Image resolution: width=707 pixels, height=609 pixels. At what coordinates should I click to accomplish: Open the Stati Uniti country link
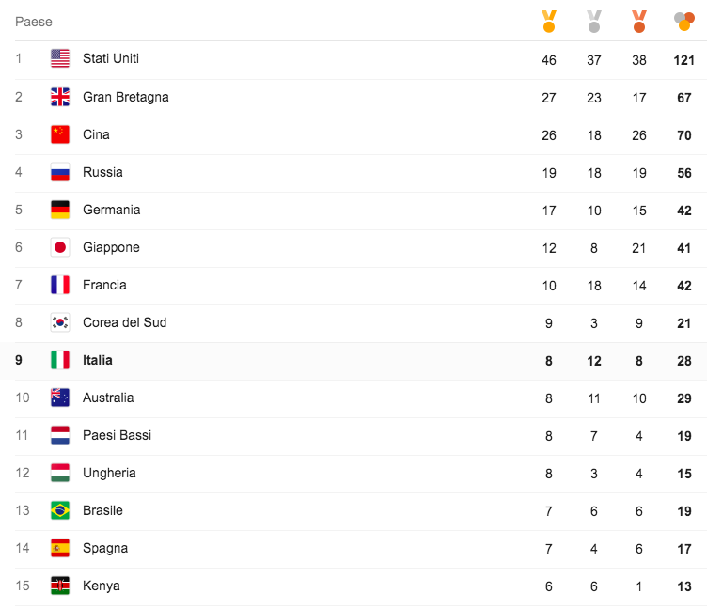coord(111,59)
